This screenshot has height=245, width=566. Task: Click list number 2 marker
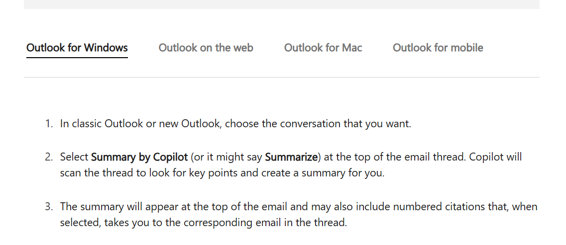(49, 158)
